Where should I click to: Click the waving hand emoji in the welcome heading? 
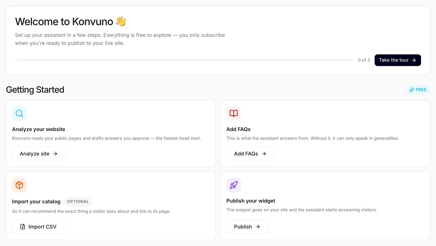(x=121, y=22)
